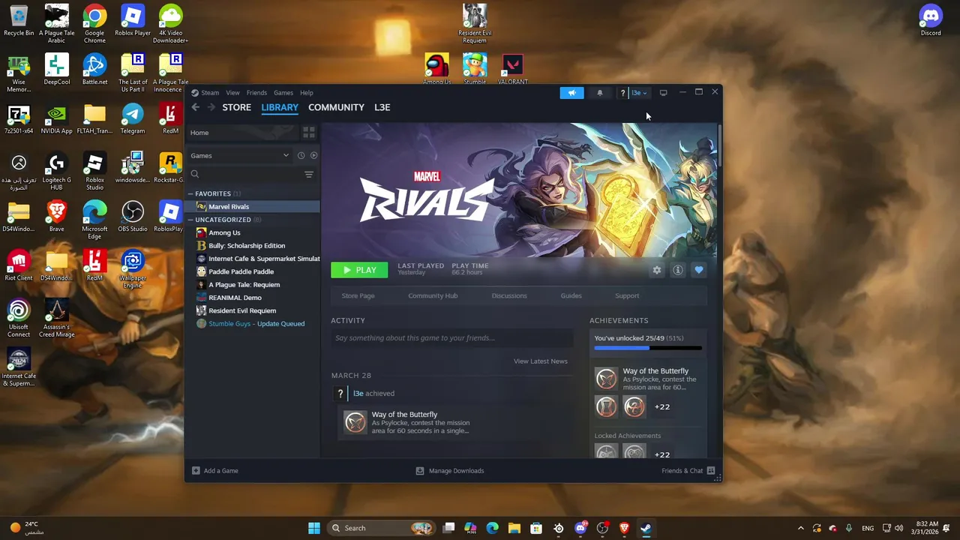Screen dimensions: 960x540
Task: Collapse the UNCATEGORIZED category
Action: pyautogui.click(x=190, y=220)
